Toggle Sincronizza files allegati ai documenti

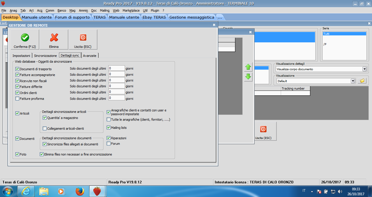tap(45, 144)
